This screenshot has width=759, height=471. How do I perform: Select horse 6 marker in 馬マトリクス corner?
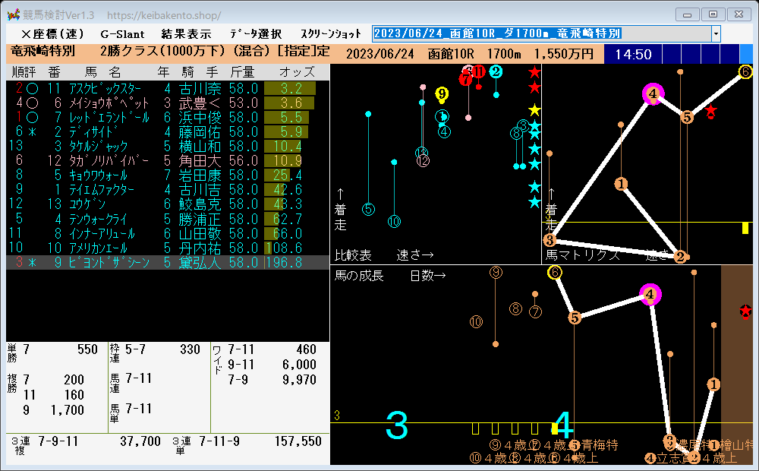745,71
